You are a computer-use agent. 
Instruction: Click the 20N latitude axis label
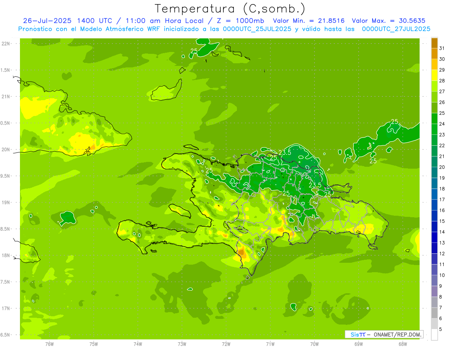coord(6,149)
